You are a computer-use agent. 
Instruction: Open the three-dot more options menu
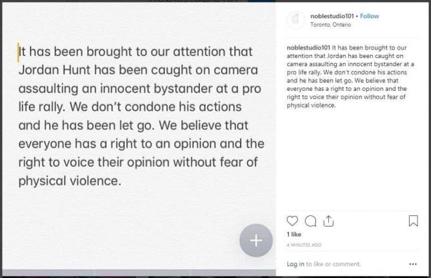tap(413, 264)
